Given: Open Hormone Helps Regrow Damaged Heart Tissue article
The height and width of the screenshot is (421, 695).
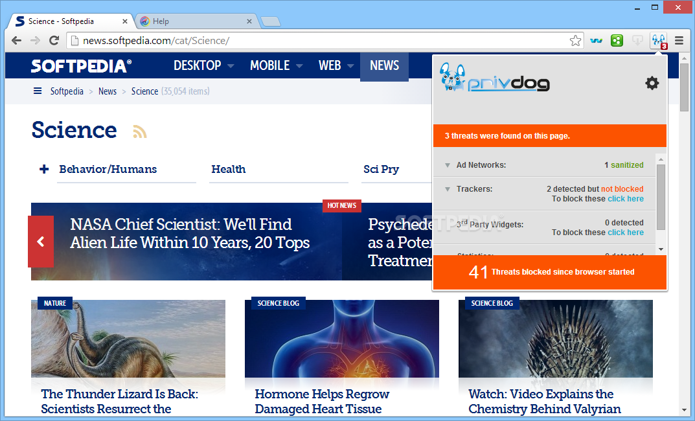Looking at the screenshot, I should click(322, 402).
